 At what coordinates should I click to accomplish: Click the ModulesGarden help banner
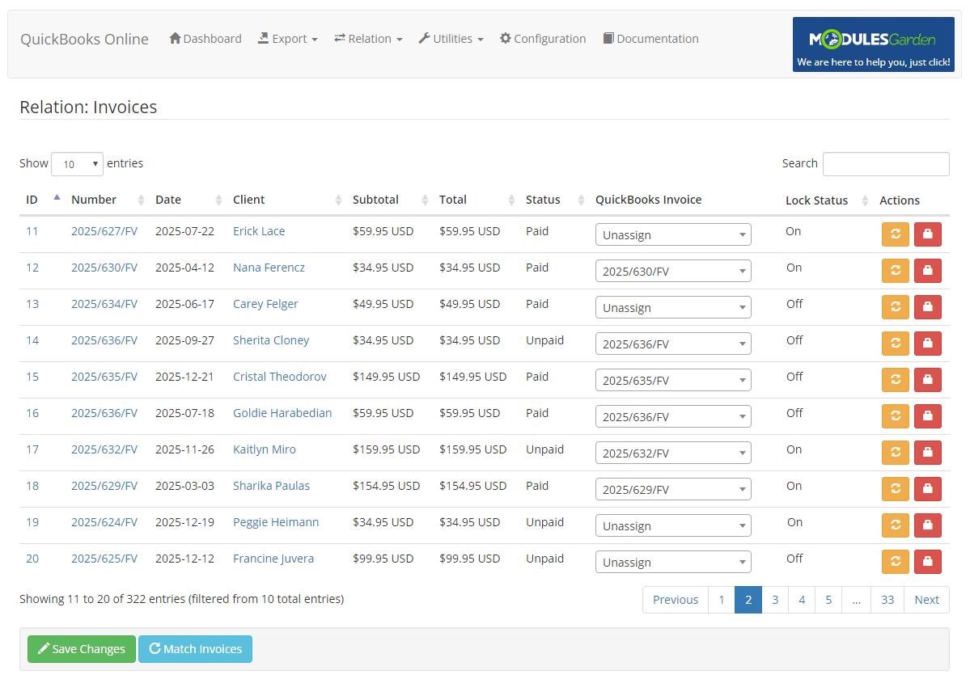coord(873,44)
